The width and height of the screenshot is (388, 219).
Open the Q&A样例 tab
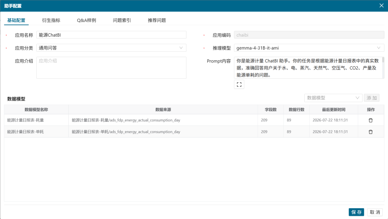coord(86,20)
